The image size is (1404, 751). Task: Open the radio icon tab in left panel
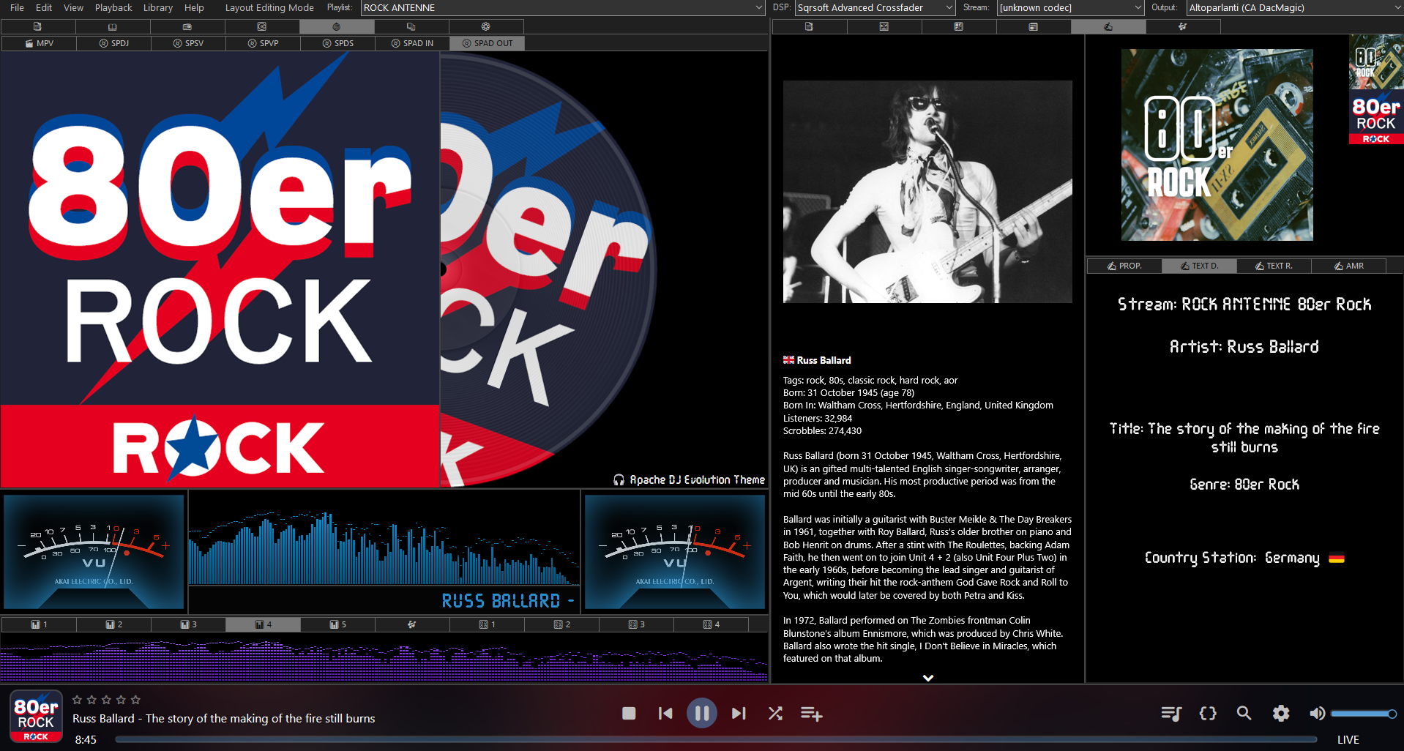tap(187, 26)
